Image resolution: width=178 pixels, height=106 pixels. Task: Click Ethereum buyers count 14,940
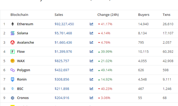143,24
